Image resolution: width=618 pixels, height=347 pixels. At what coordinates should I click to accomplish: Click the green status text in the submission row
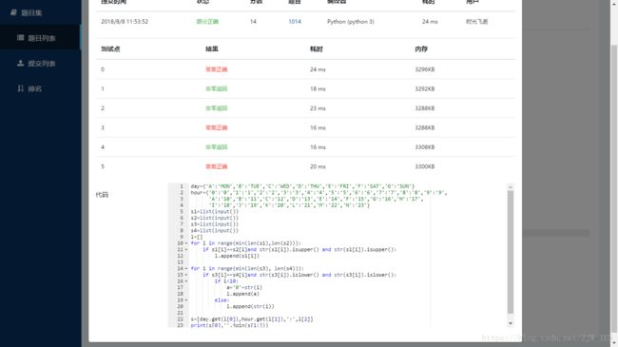(x=207, y=21)
